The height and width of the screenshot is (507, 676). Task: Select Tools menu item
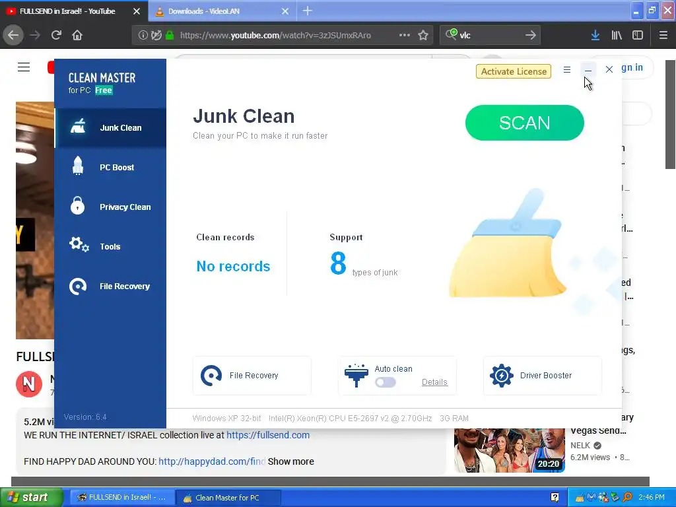click(111, 247)
